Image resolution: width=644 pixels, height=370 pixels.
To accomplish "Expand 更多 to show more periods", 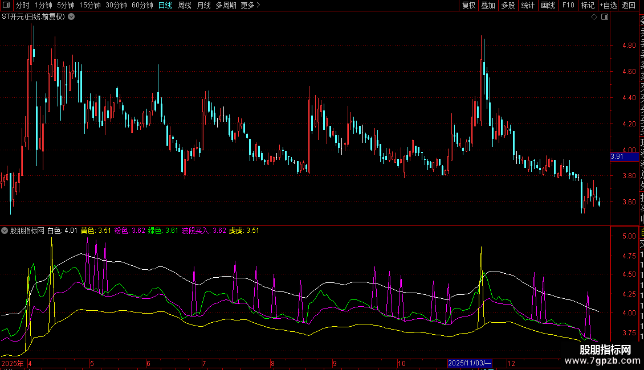I will click(250, 5).
